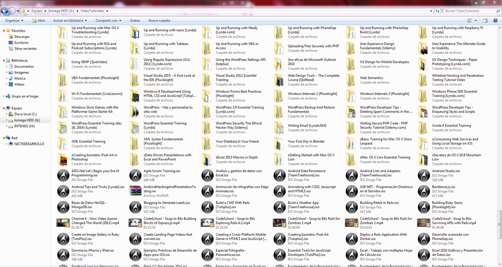Select the Your First Day in Blender folder icon
The width and height of the screenshot is (502, 267).
coord(279,143)
